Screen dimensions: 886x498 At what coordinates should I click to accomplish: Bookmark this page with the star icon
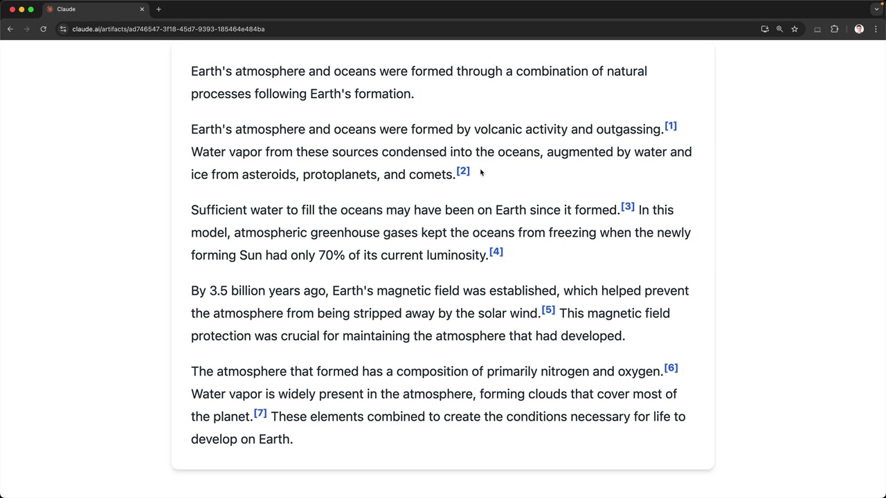pyautogui.click(x=795, y=29)
